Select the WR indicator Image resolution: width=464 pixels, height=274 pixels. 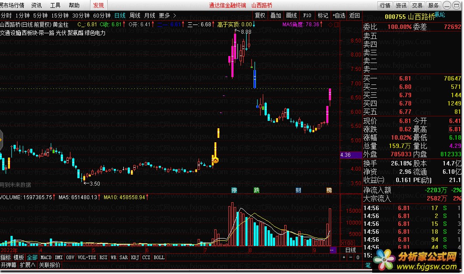click(114, 257)
